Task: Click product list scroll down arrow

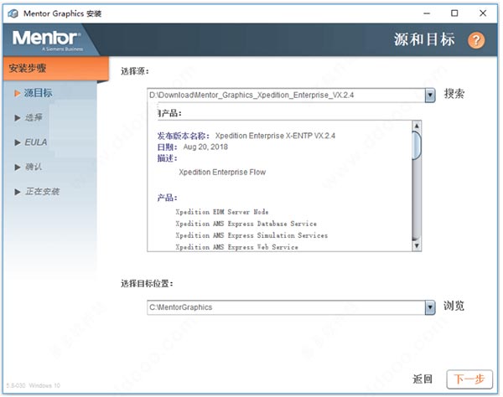Action: coord(417,245)
